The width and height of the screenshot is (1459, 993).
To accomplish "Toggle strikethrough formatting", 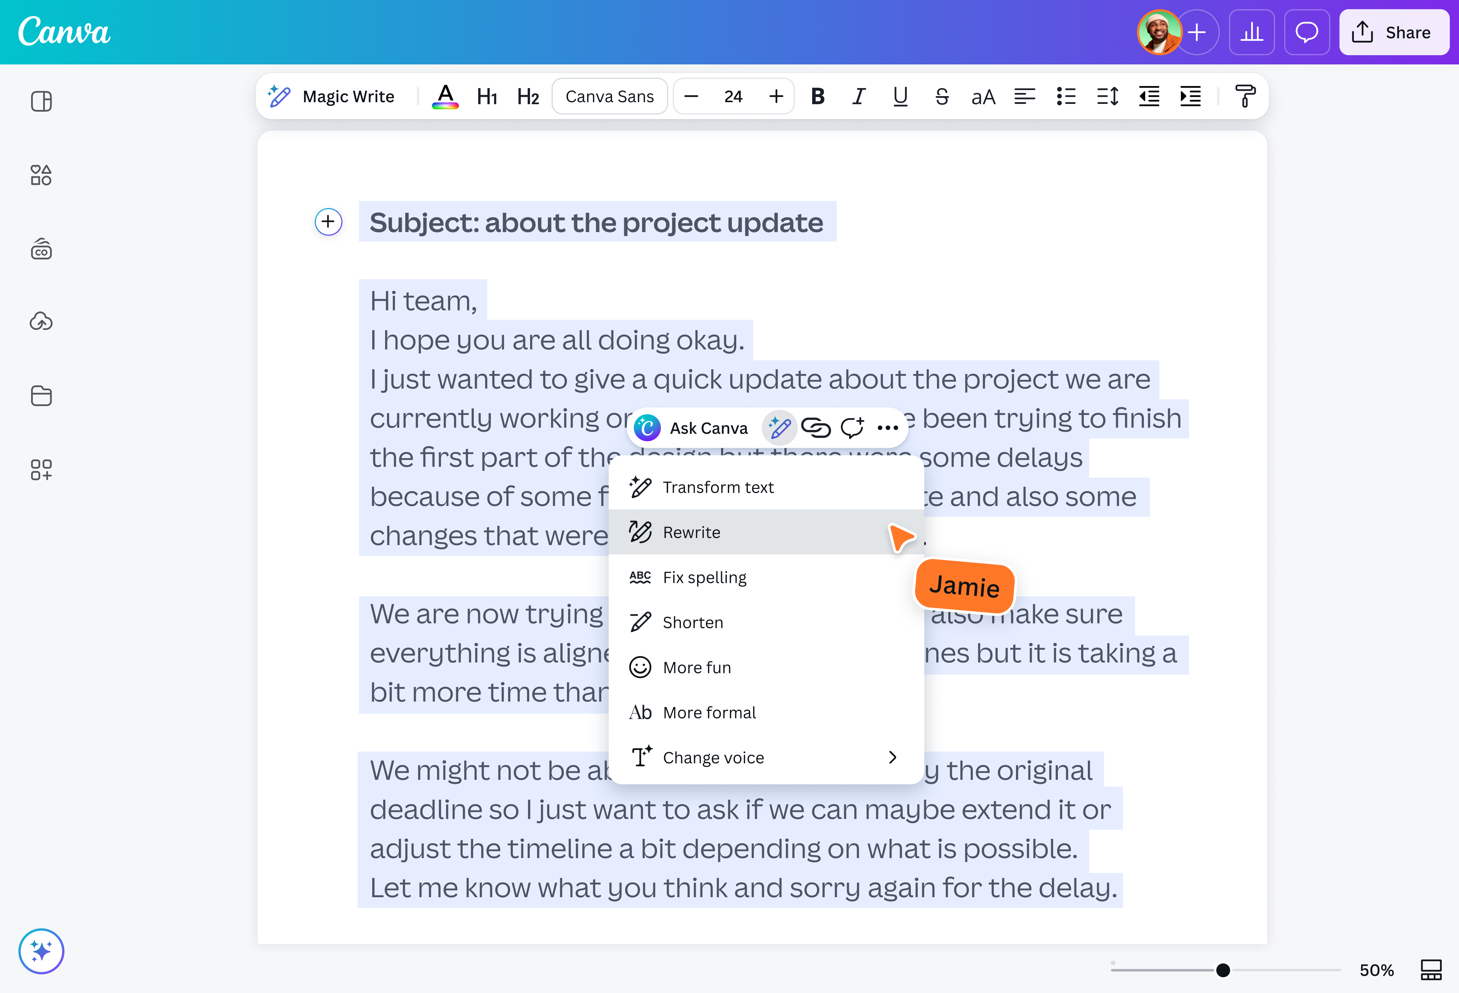I will (942, 97).
